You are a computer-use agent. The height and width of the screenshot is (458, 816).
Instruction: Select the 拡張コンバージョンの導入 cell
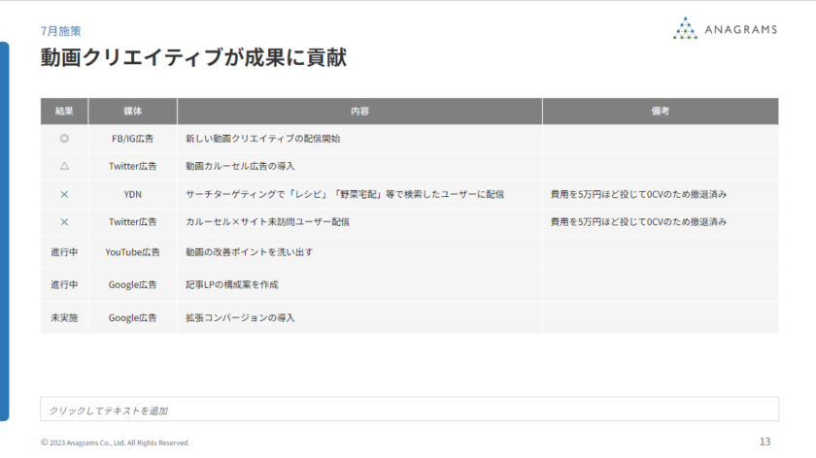240,317
